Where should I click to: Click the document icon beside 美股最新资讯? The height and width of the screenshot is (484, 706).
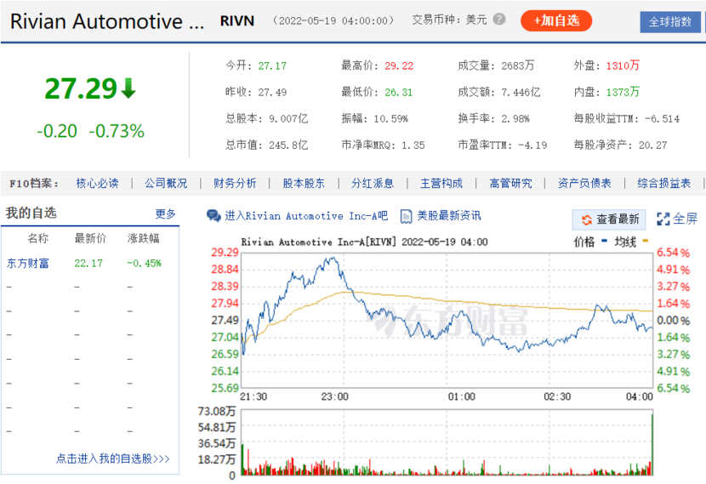pos(406,217)
